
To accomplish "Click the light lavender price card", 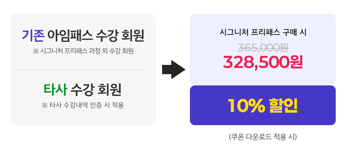I will 262,49.
